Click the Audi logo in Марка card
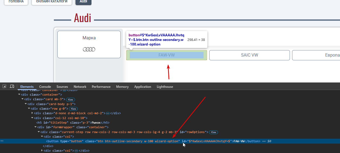 pyautogui.click(x=89, y=50)
